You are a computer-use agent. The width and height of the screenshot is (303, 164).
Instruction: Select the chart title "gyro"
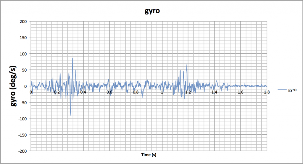152,11
